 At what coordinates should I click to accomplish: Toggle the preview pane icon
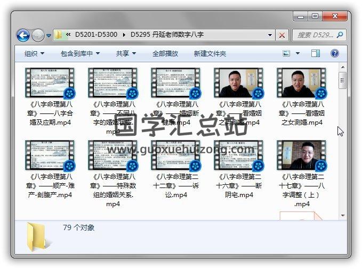(x=315, y=53)
